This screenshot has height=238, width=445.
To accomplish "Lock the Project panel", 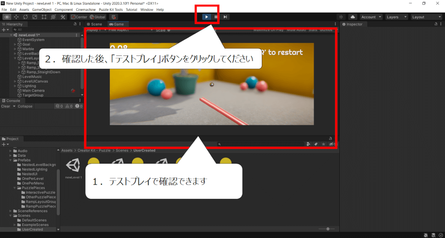I will pos(330,139).
